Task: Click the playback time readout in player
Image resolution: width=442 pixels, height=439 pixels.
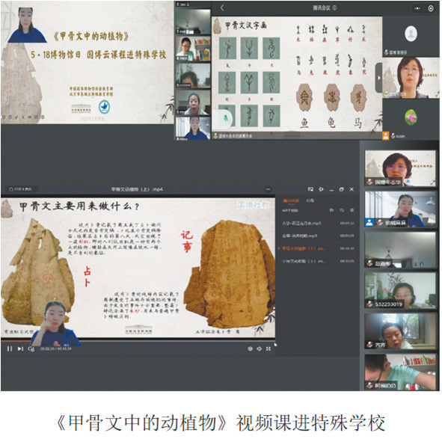Action: point(55,349)
